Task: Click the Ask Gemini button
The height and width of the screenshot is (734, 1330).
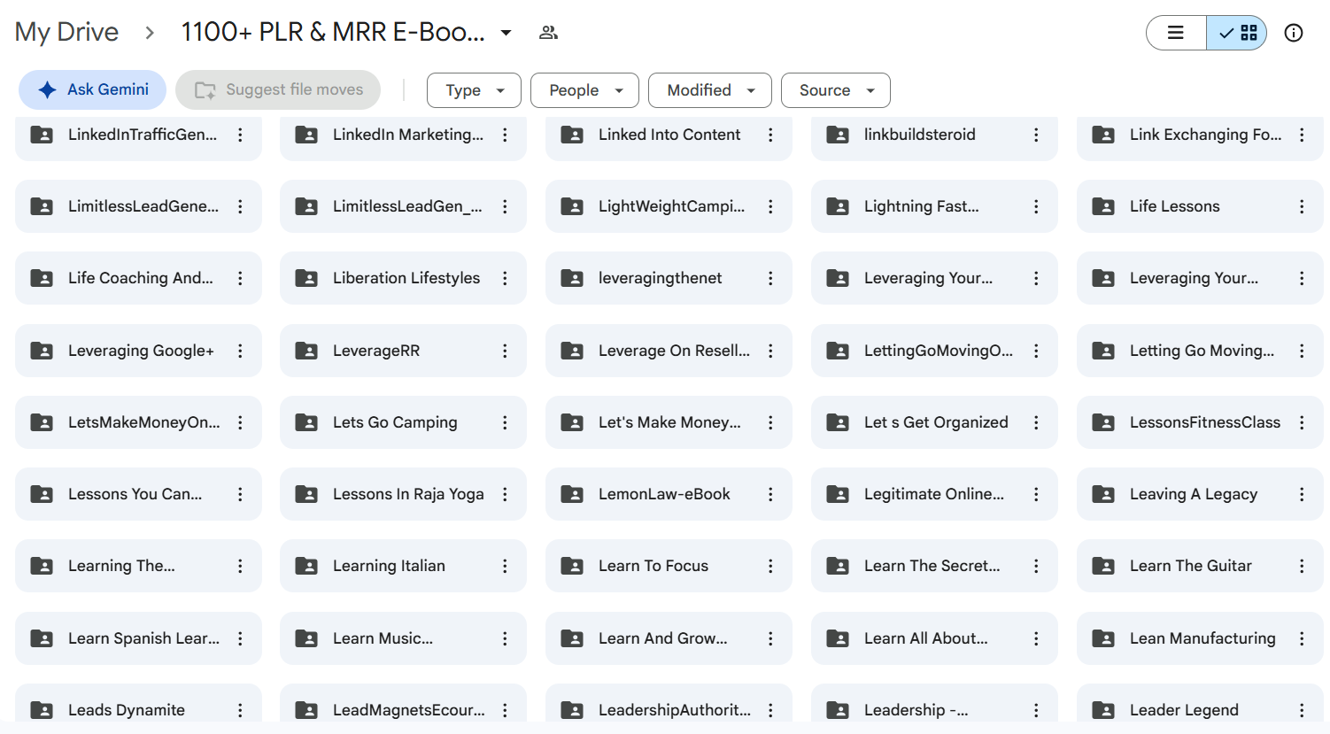Action: tap(93, 89)
